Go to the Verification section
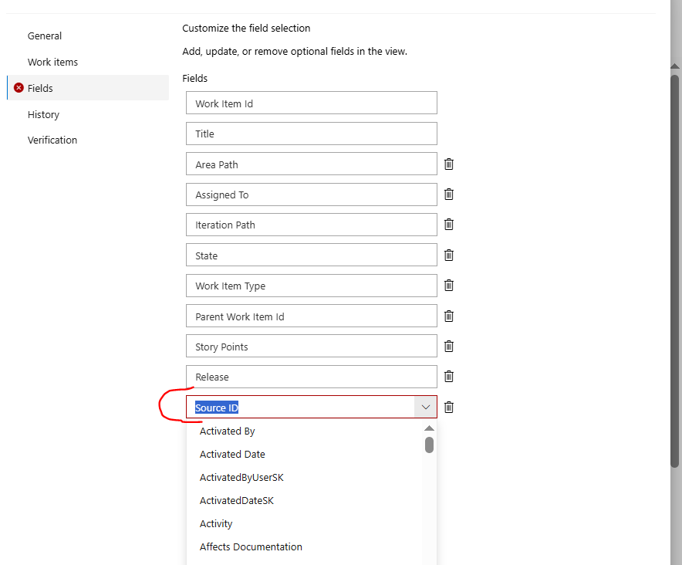Image resolution: width=682 pixels, height=565 pixels. [52, 140]
